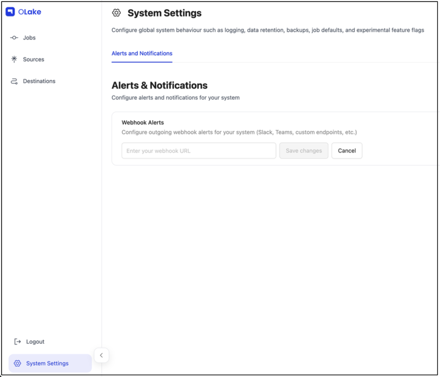
Task: Select System Settings in the navigation menu
Action: pos(47,363)
